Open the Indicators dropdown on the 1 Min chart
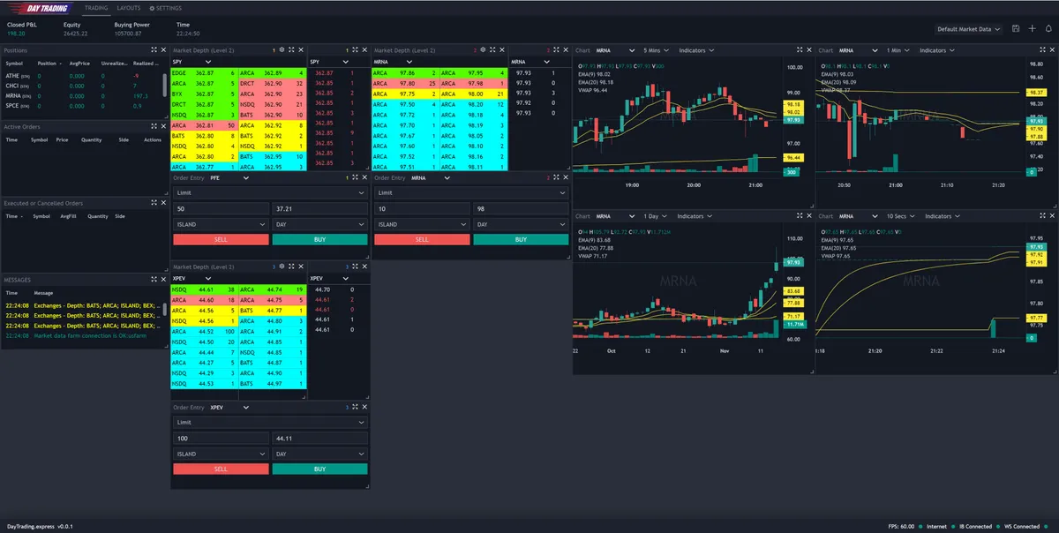This screenshot has height=533, width=1059. pyautogui.click(x=935, y=49)
